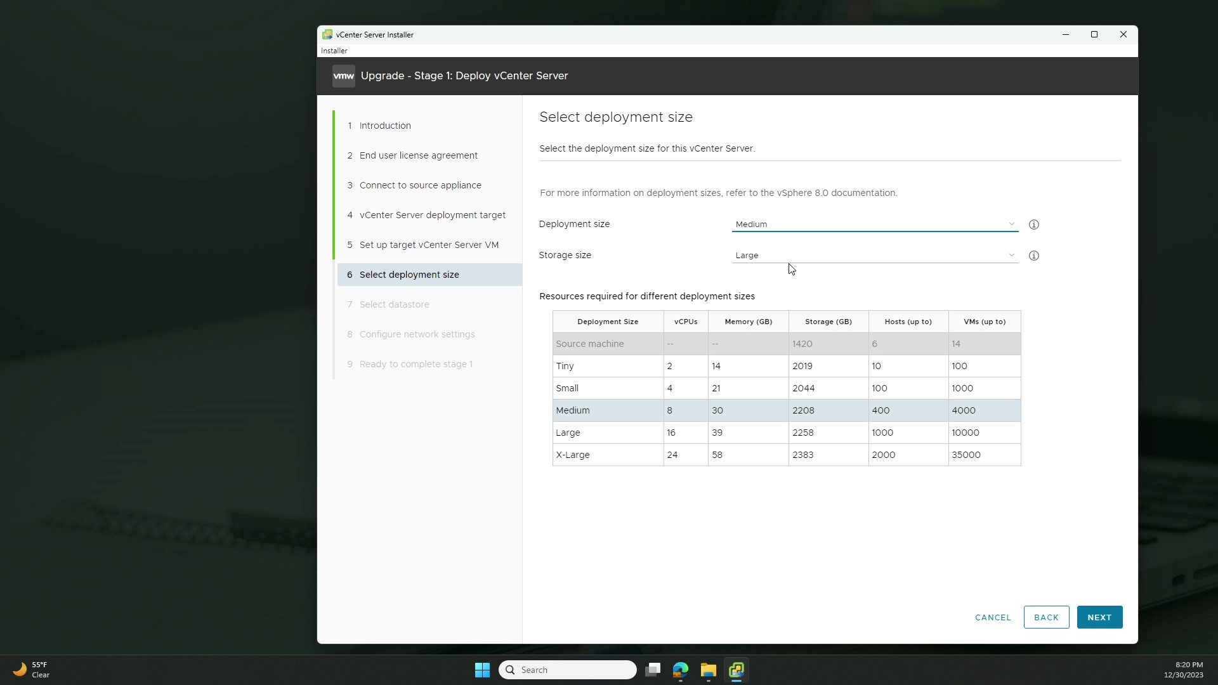Click step 8 Configure network settings
Viewport: 1218px width, 685px height.
click(x=429, y=334)
